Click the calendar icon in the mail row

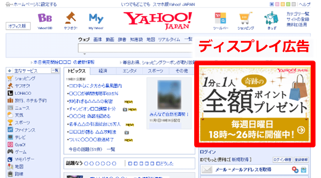304,170
